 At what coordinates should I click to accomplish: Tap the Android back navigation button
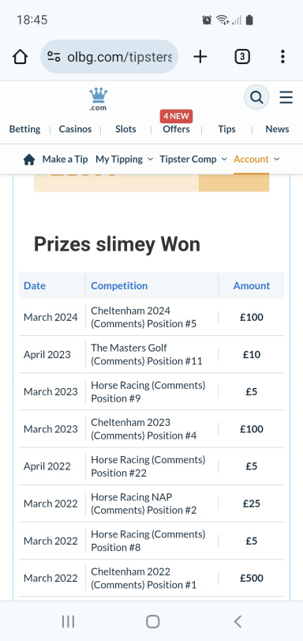238,621
